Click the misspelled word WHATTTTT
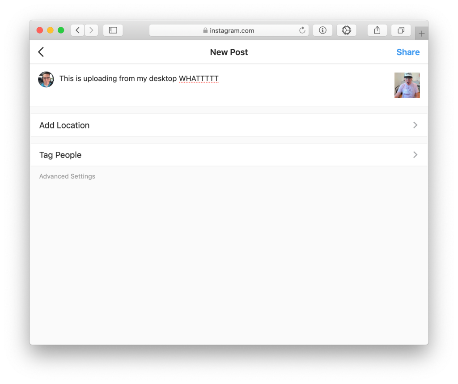The image size is (458, 384). point(199,79)
